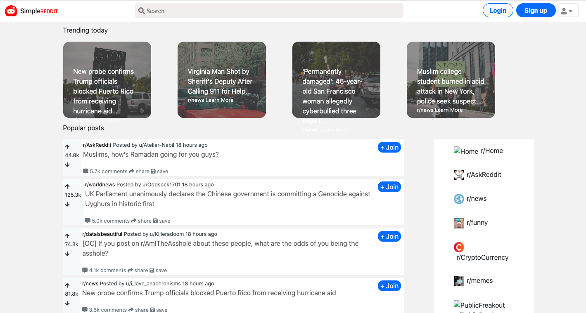Join r/dataisbeautiful from its post
Image resolution: width=586 pixels, height=313 pixels.
(389, 236)
